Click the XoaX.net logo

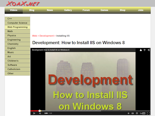coord(23,4)
